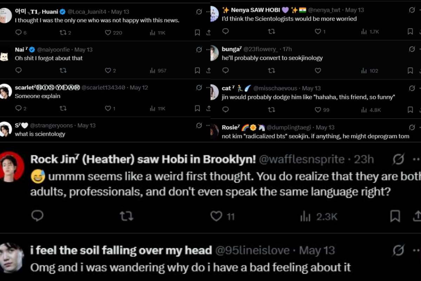Viewport: 421px width, 281px height.
Task: Reply to scarlet's 'Someone explain' tweet
Action: pyautogui.click(x=19, y=109)
